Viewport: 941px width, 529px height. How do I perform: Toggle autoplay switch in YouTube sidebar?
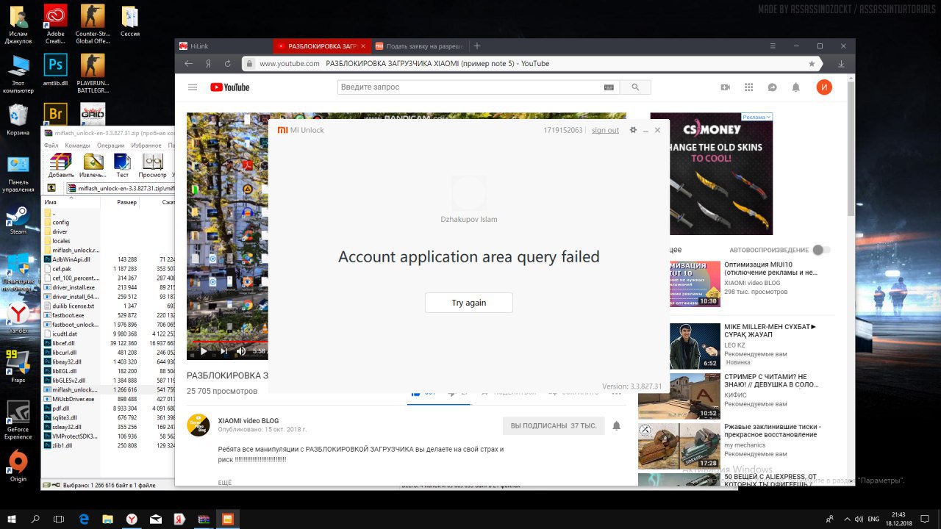[821, 250]
